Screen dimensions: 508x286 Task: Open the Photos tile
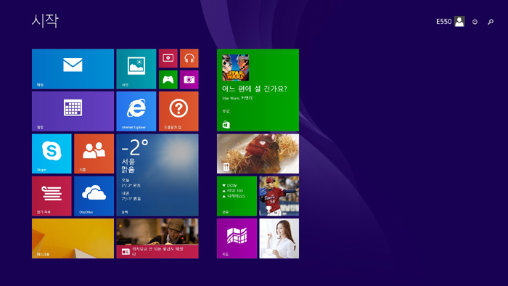(x=136, y=69)
